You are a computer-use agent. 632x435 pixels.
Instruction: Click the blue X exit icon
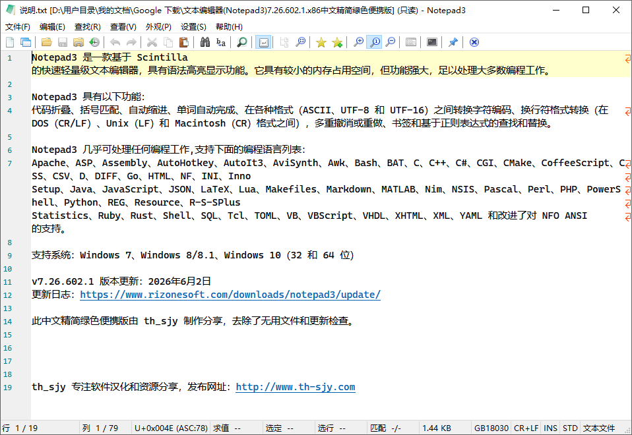474,42
